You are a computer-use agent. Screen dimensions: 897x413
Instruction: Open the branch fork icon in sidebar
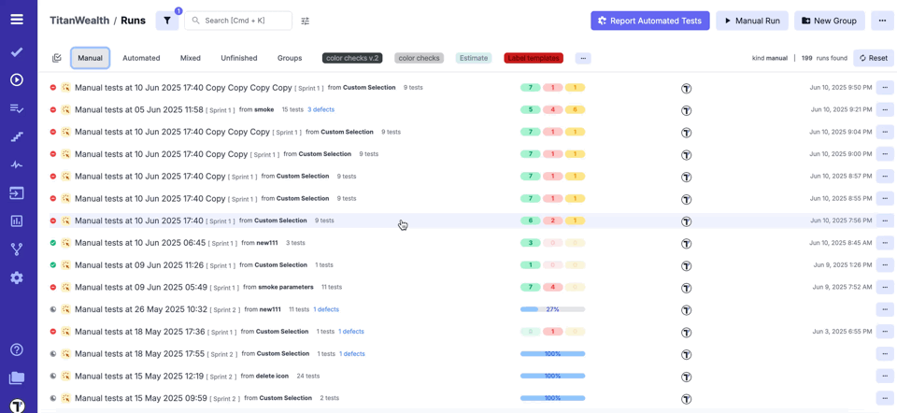click(17, 249)
